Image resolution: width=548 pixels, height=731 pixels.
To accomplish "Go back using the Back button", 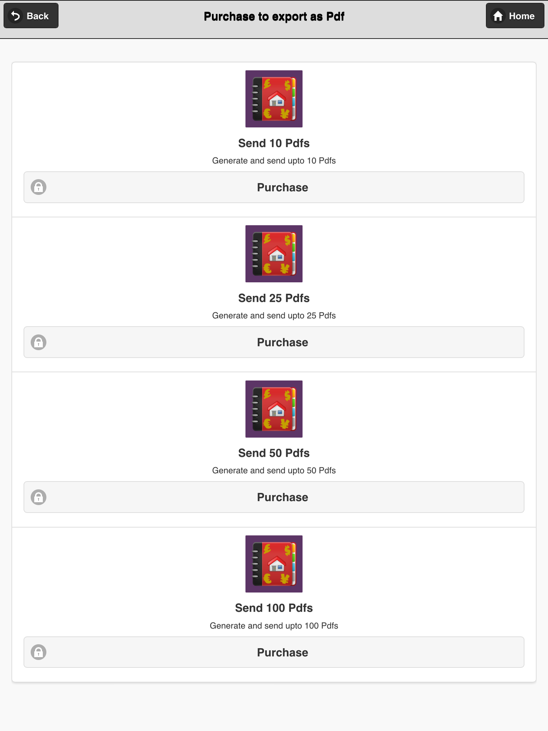I will 31,16.
